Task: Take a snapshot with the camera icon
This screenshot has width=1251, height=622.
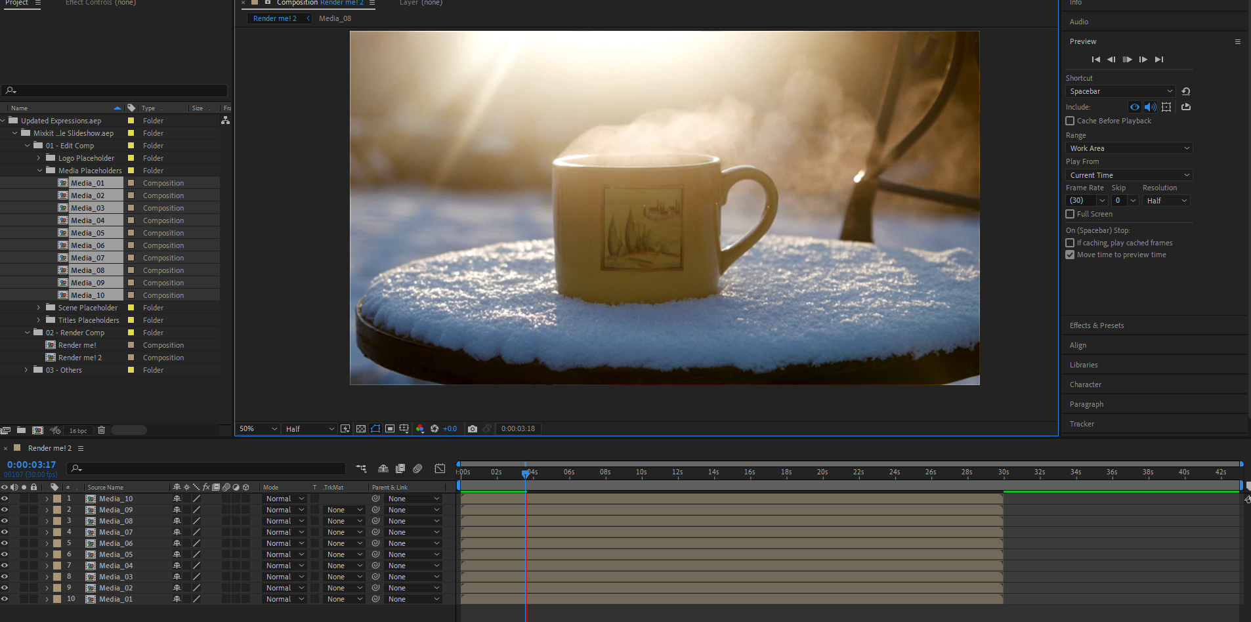Action: click(473, 428)
